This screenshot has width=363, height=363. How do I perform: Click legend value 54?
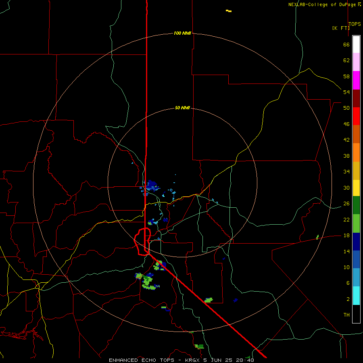(346, 92)
